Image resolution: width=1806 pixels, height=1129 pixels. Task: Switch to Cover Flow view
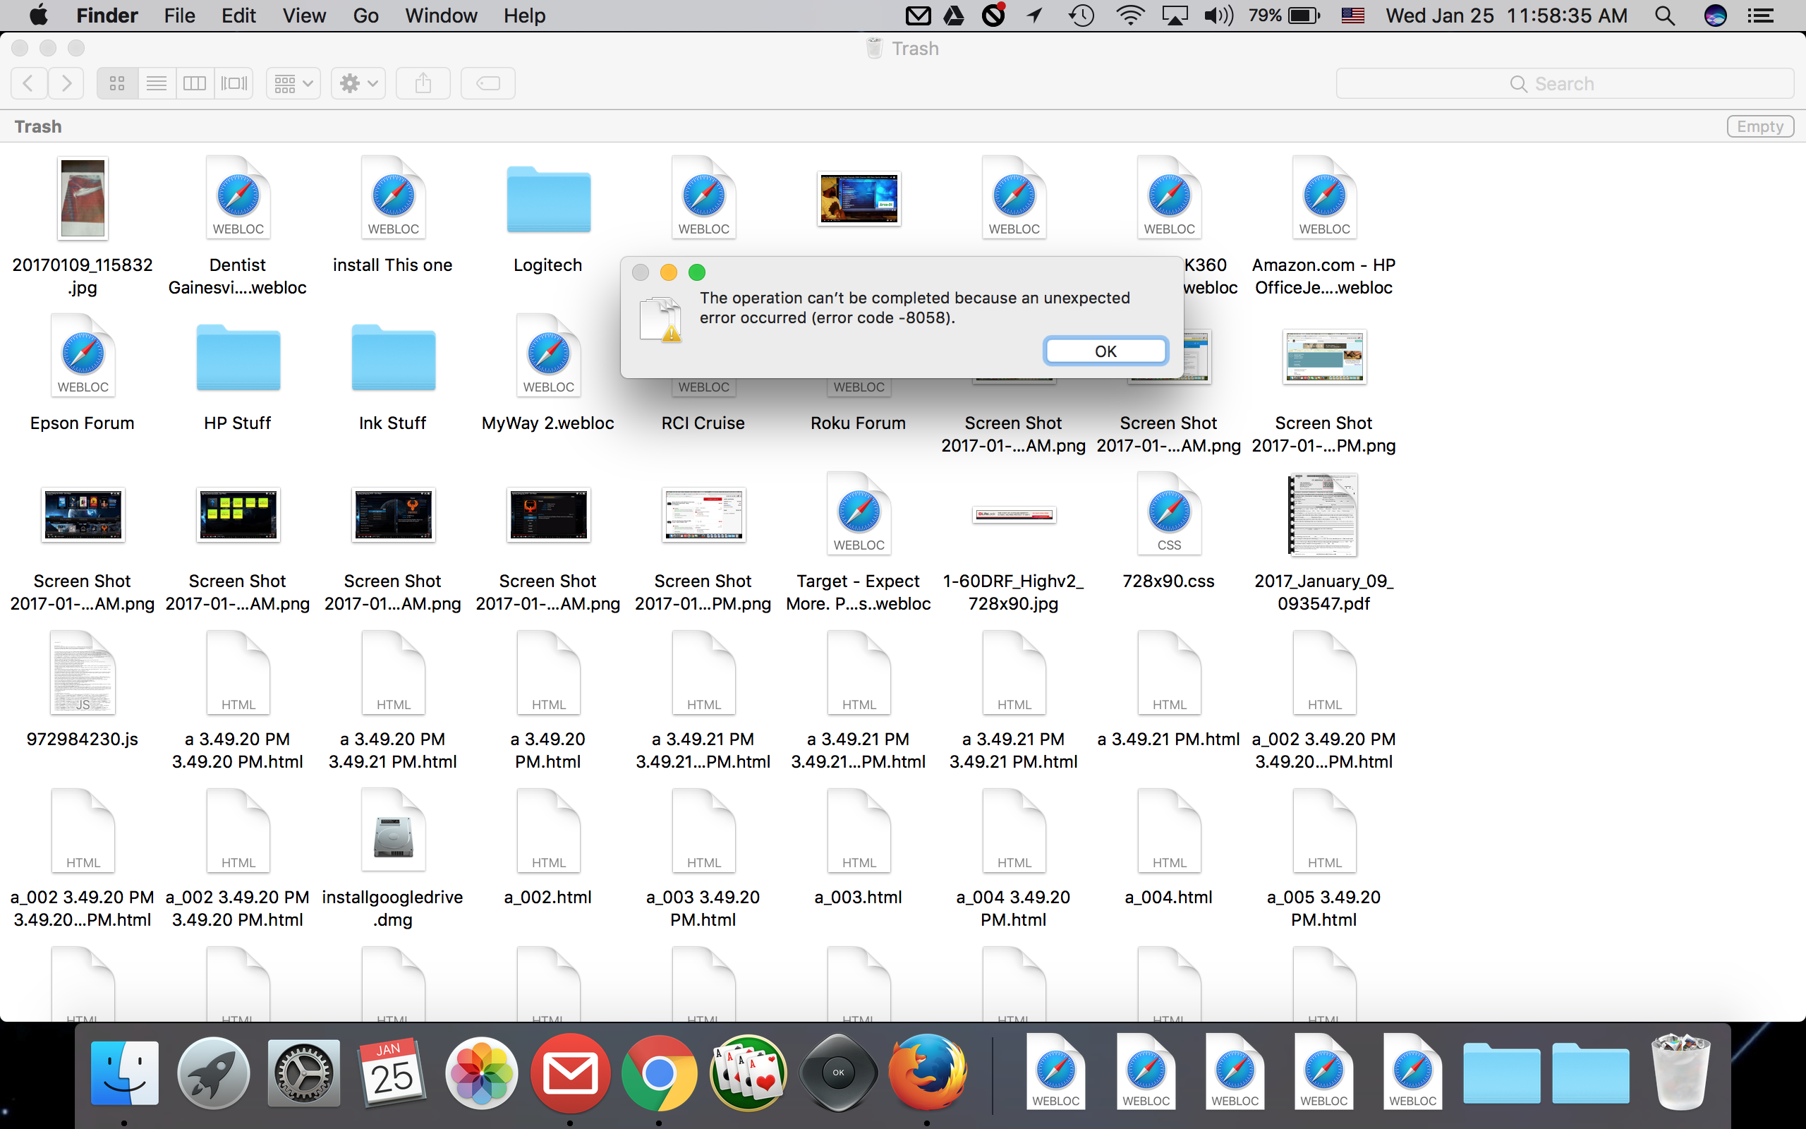pos(234,83)
